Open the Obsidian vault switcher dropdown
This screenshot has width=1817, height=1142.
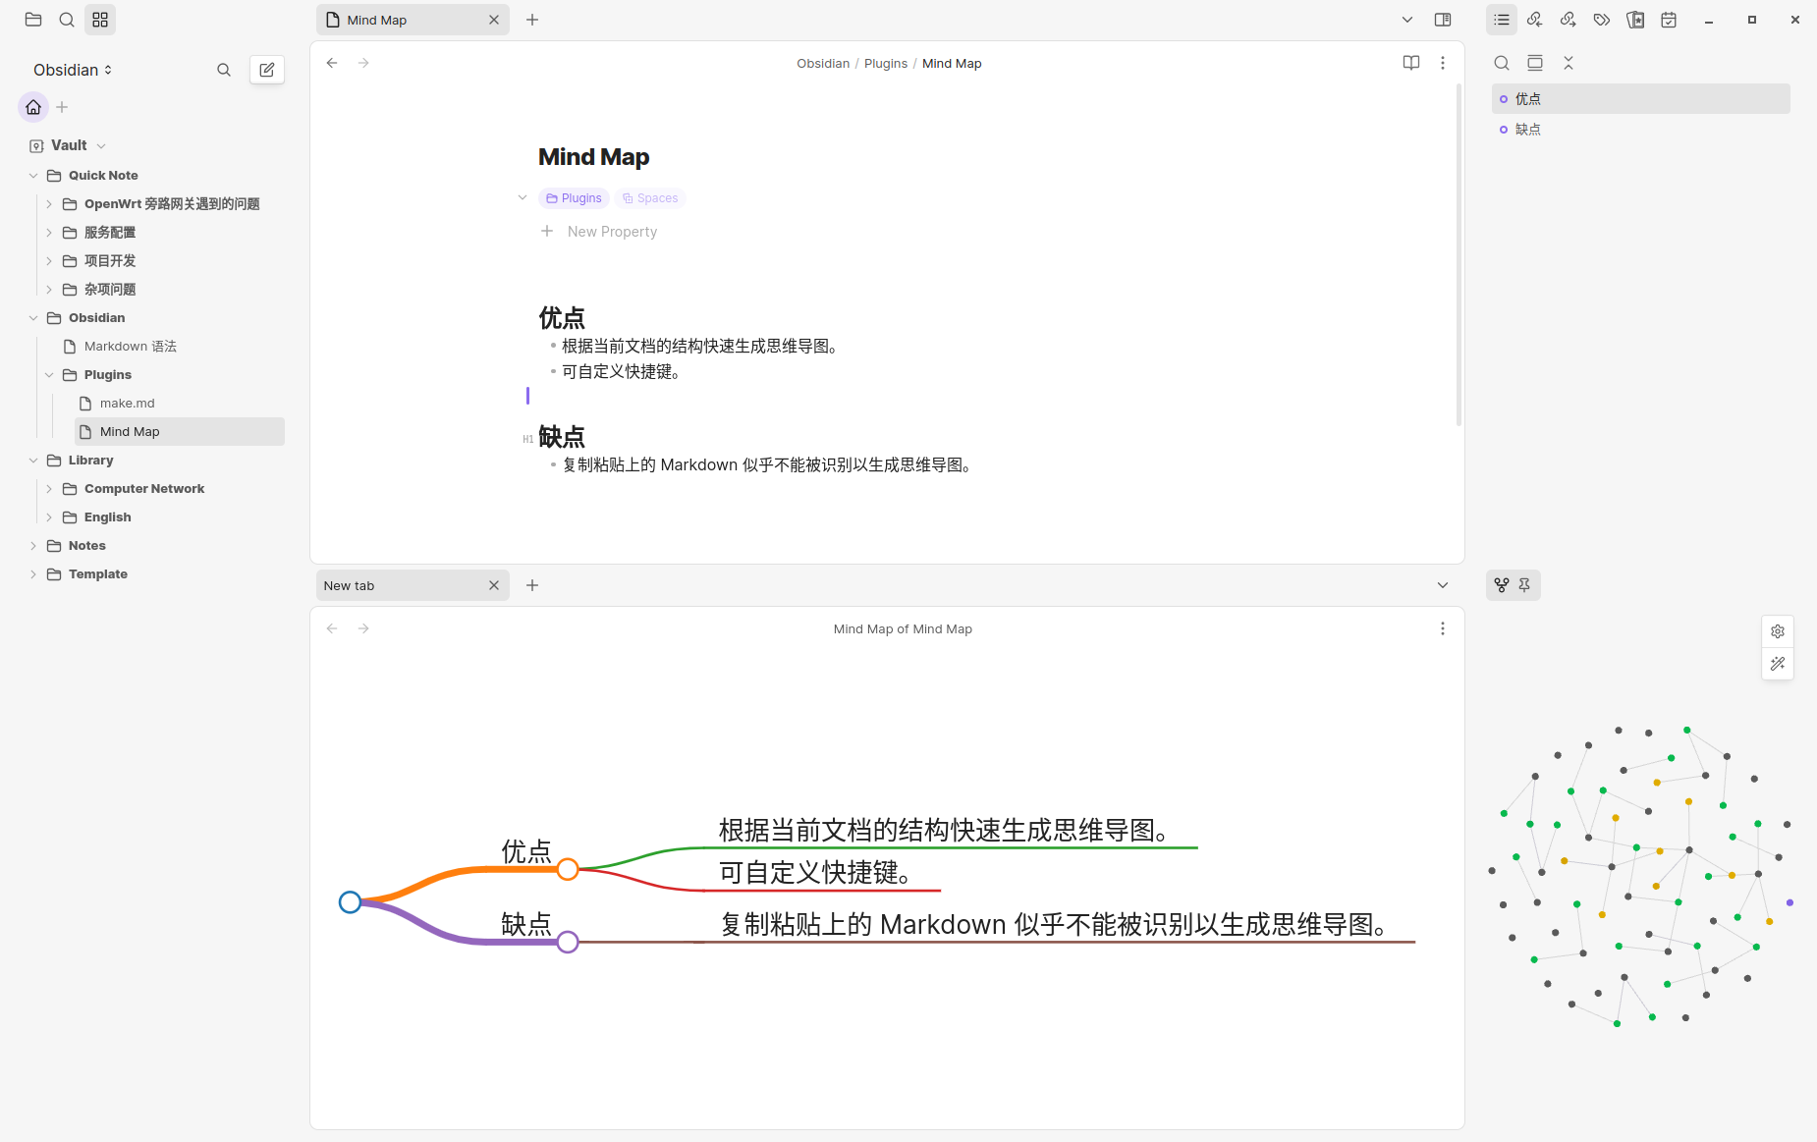coord(73,70)
